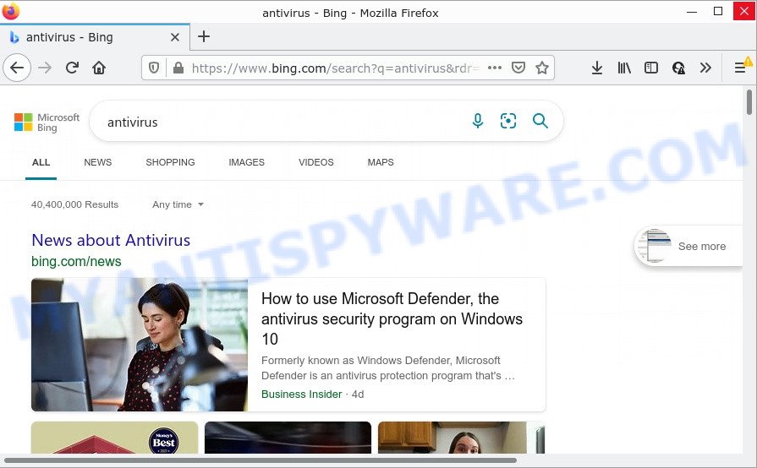Switch to the IMAGES tab
Viewport: 757px width, 468px height.
pyautogui.click(x=247, y=163)
